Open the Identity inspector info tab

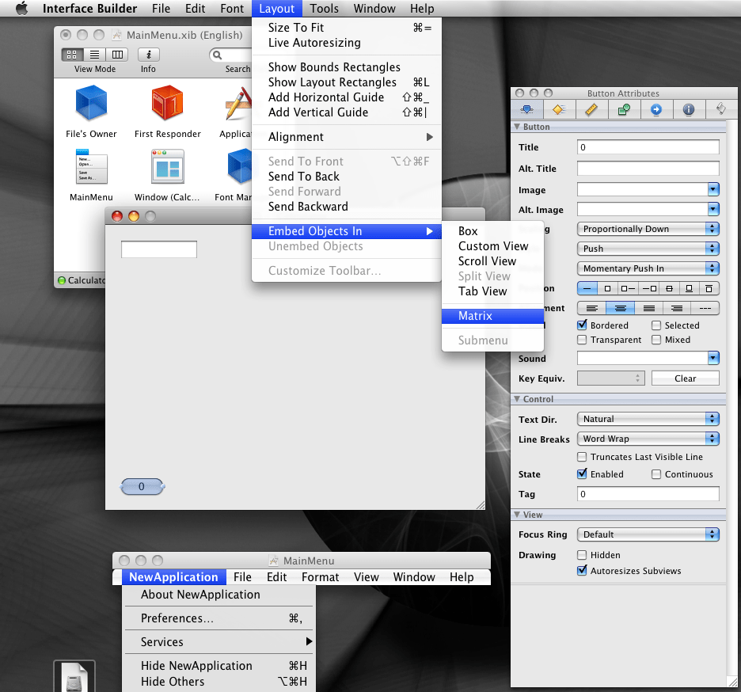pos(689,110)
